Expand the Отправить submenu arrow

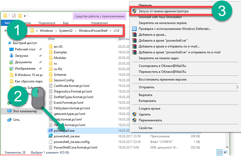(237, 87)
